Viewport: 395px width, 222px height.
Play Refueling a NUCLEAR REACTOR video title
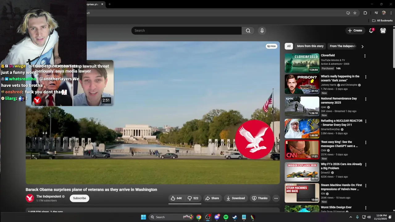point(341,123)
